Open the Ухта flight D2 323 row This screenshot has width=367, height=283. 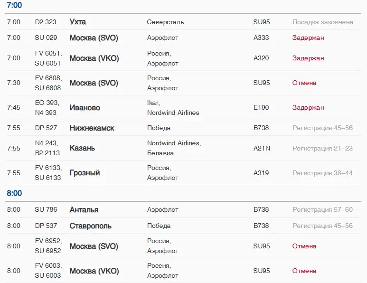pos(183,22)
